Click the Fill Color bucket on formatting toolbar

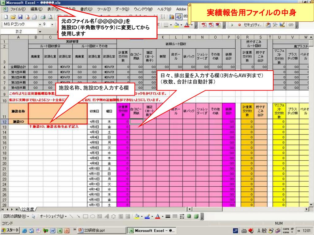176,25
